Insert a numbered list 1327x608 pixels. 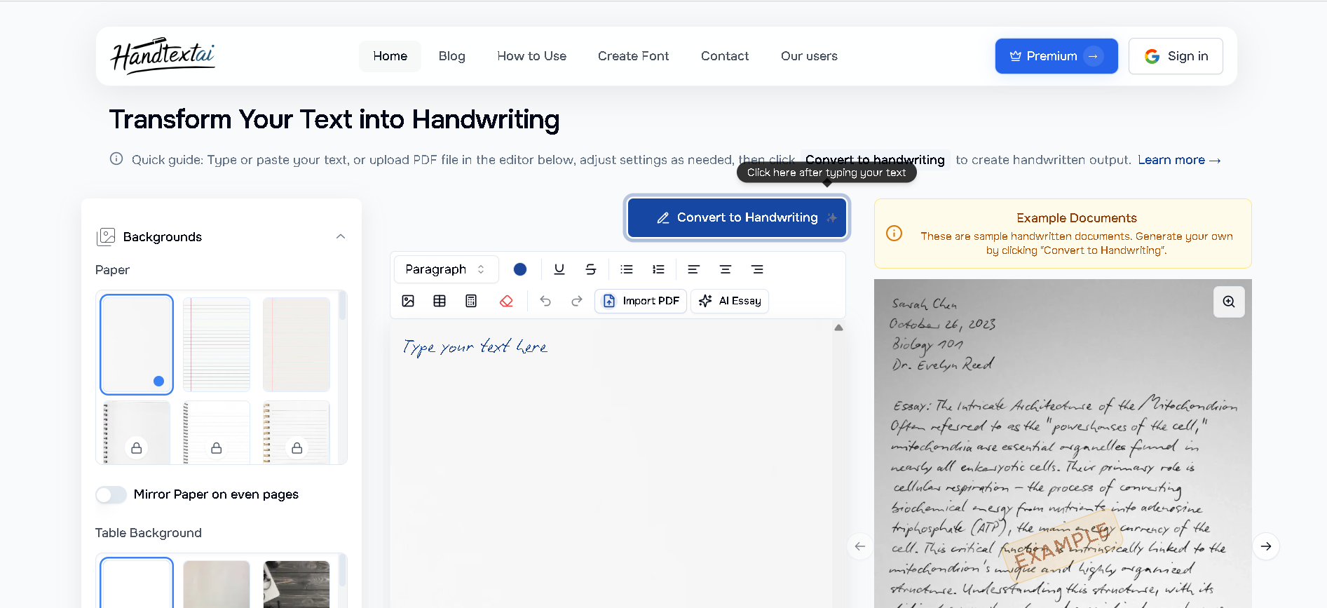click(658, 269)
